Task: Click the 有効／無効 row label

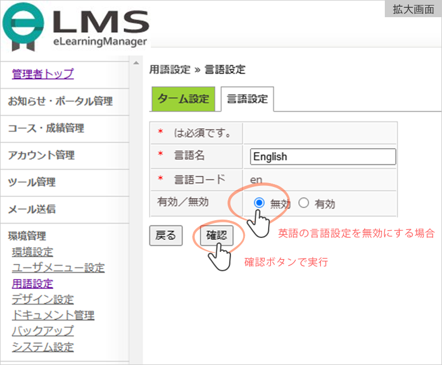Action: point(183,202)
